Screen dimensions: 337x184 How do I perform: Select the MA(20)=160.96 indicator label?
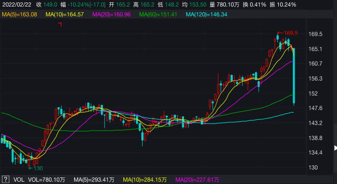tap(112, 15)
